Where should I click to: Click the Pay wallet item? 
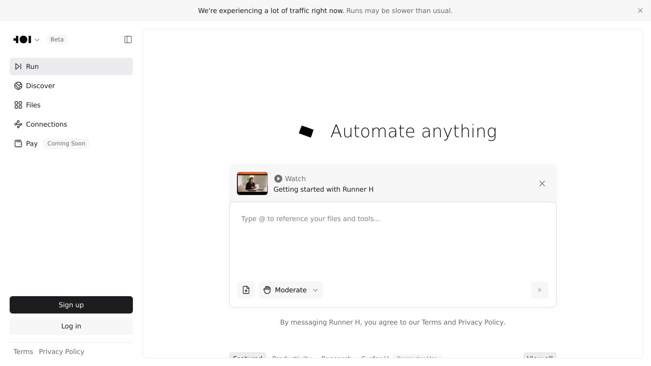[x=31, y=144]
